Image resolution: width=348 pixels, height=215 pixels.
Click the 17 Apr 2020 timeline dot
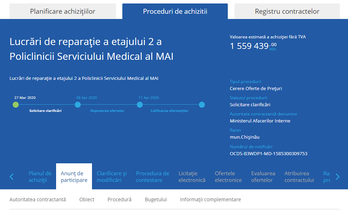pos(140,105)
